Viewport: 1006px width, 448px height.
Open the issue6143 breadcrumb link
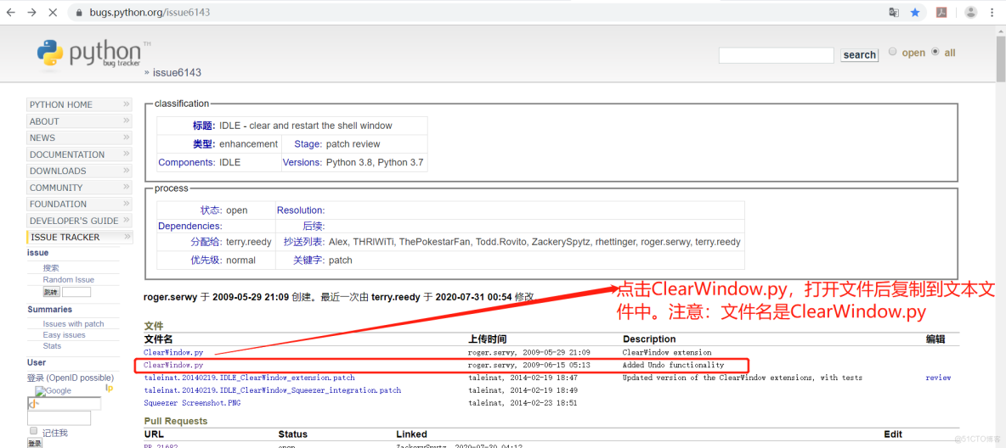pos(177,73)
